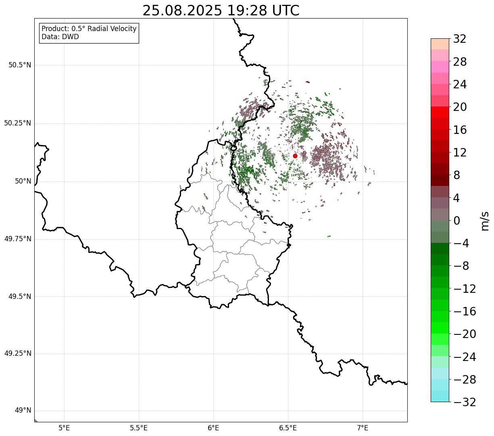This screenshot has height=436, width=494.
Task: Click the bright green colorbar swatch just above the −20 tick
Action: tap(440, 328)
